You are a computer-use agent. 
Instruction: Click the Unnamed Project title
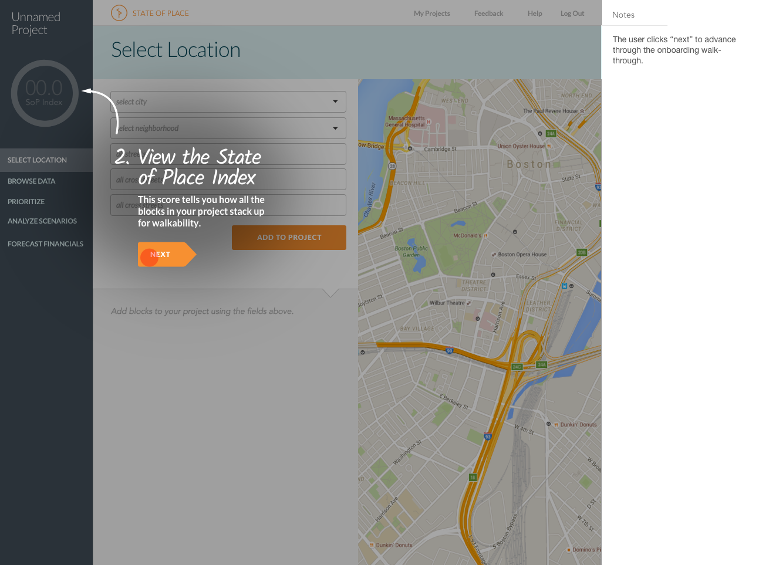[x=36, y=23]
